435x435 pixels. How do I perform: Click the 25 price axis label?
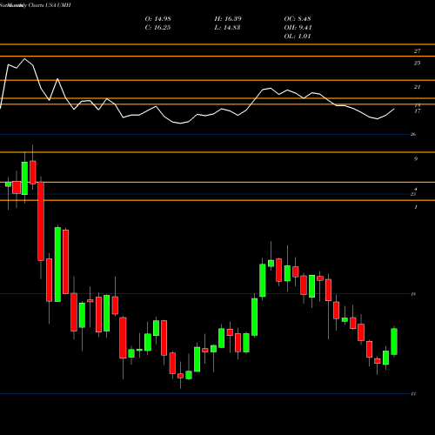pyautogui.click(x=417, y=63)
